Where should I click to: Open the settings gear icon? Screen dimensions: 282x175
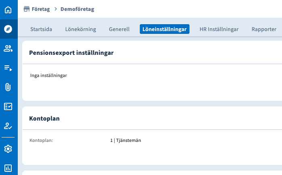(x=8, y=149)
